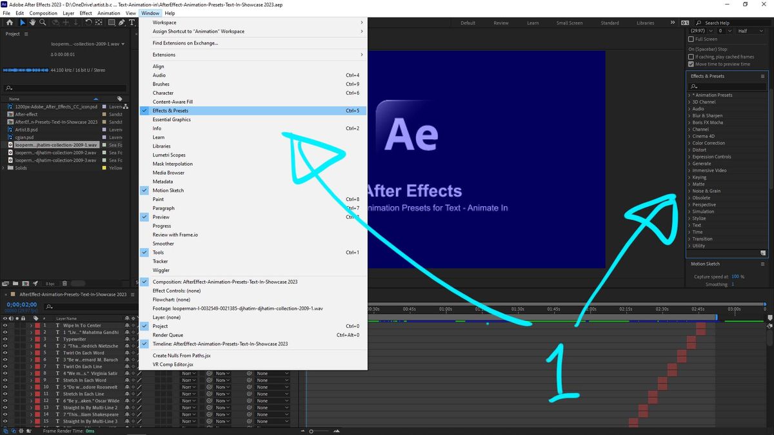Switch to the Small Screen workspace
Viewport: 774px width, 435px height.
(x=570, y=23)
